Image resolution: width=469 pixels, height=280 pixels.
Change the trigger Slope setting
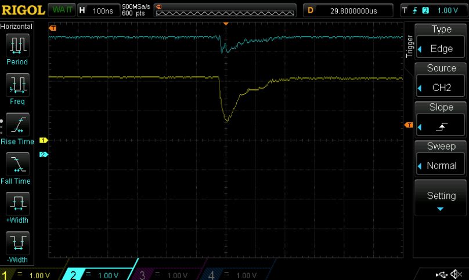pyautogui.click(x=441, y=119)
